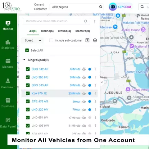
Task: Click the top-right search icon in header
Action: coord(142,7)
